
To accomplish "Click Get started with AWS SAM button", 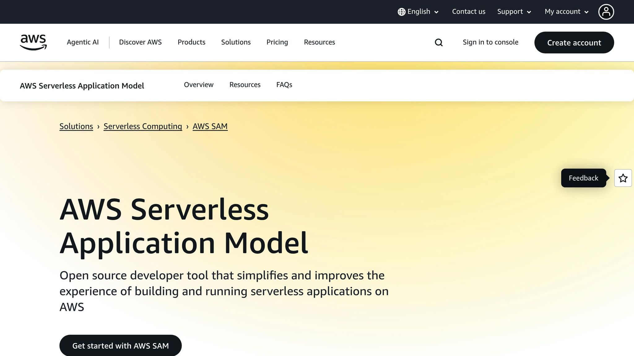I will click(120, 345).
